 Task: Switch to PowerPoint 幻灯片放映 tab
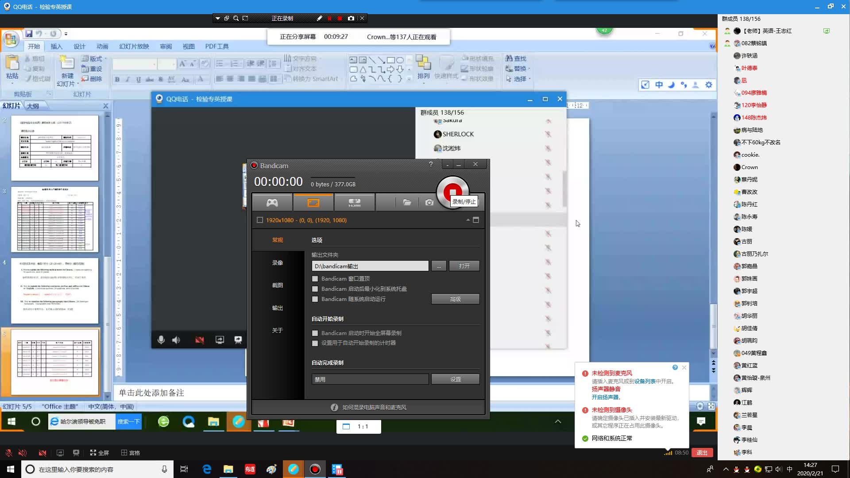[x=134, y=46]
